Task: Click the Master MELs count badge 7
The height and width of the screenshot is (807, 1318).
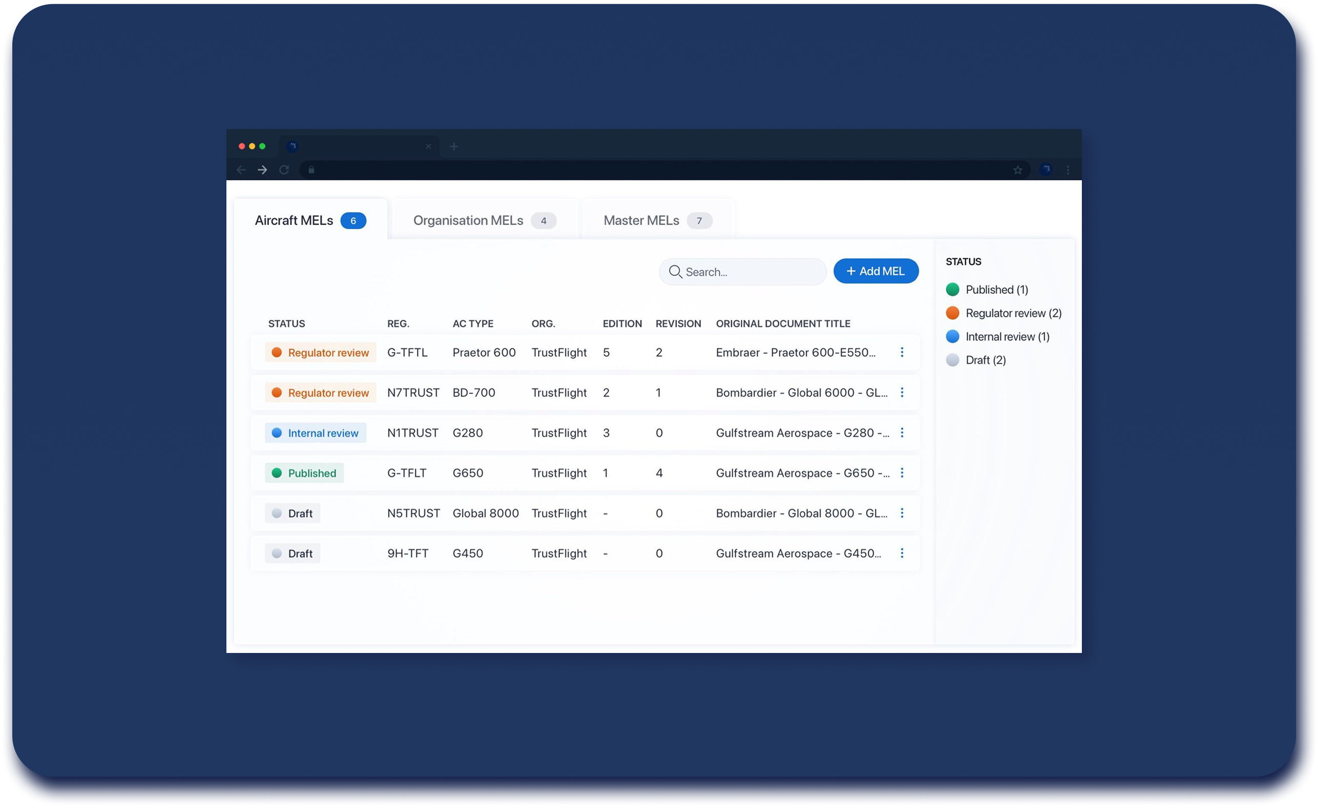Action: 699,221
